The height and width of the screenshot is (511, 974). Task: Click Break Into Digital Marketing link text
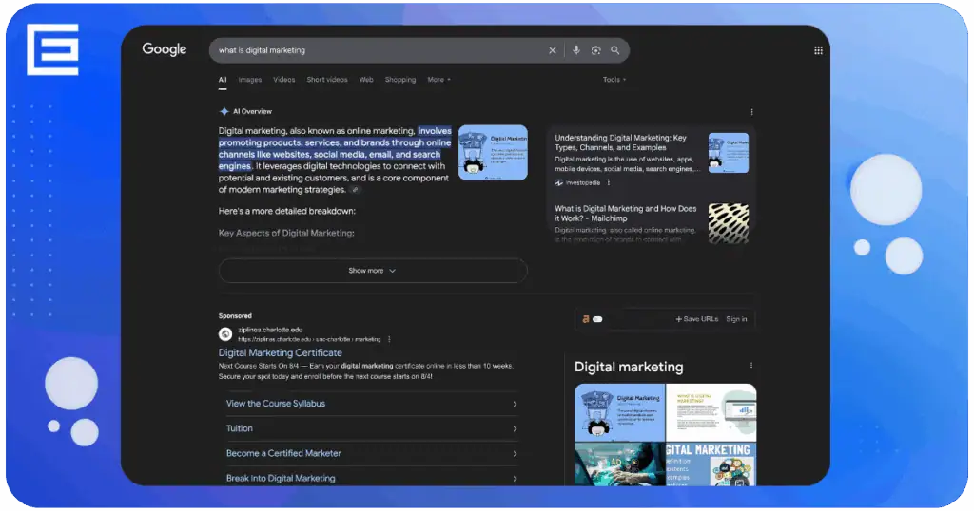pos(281,478)
